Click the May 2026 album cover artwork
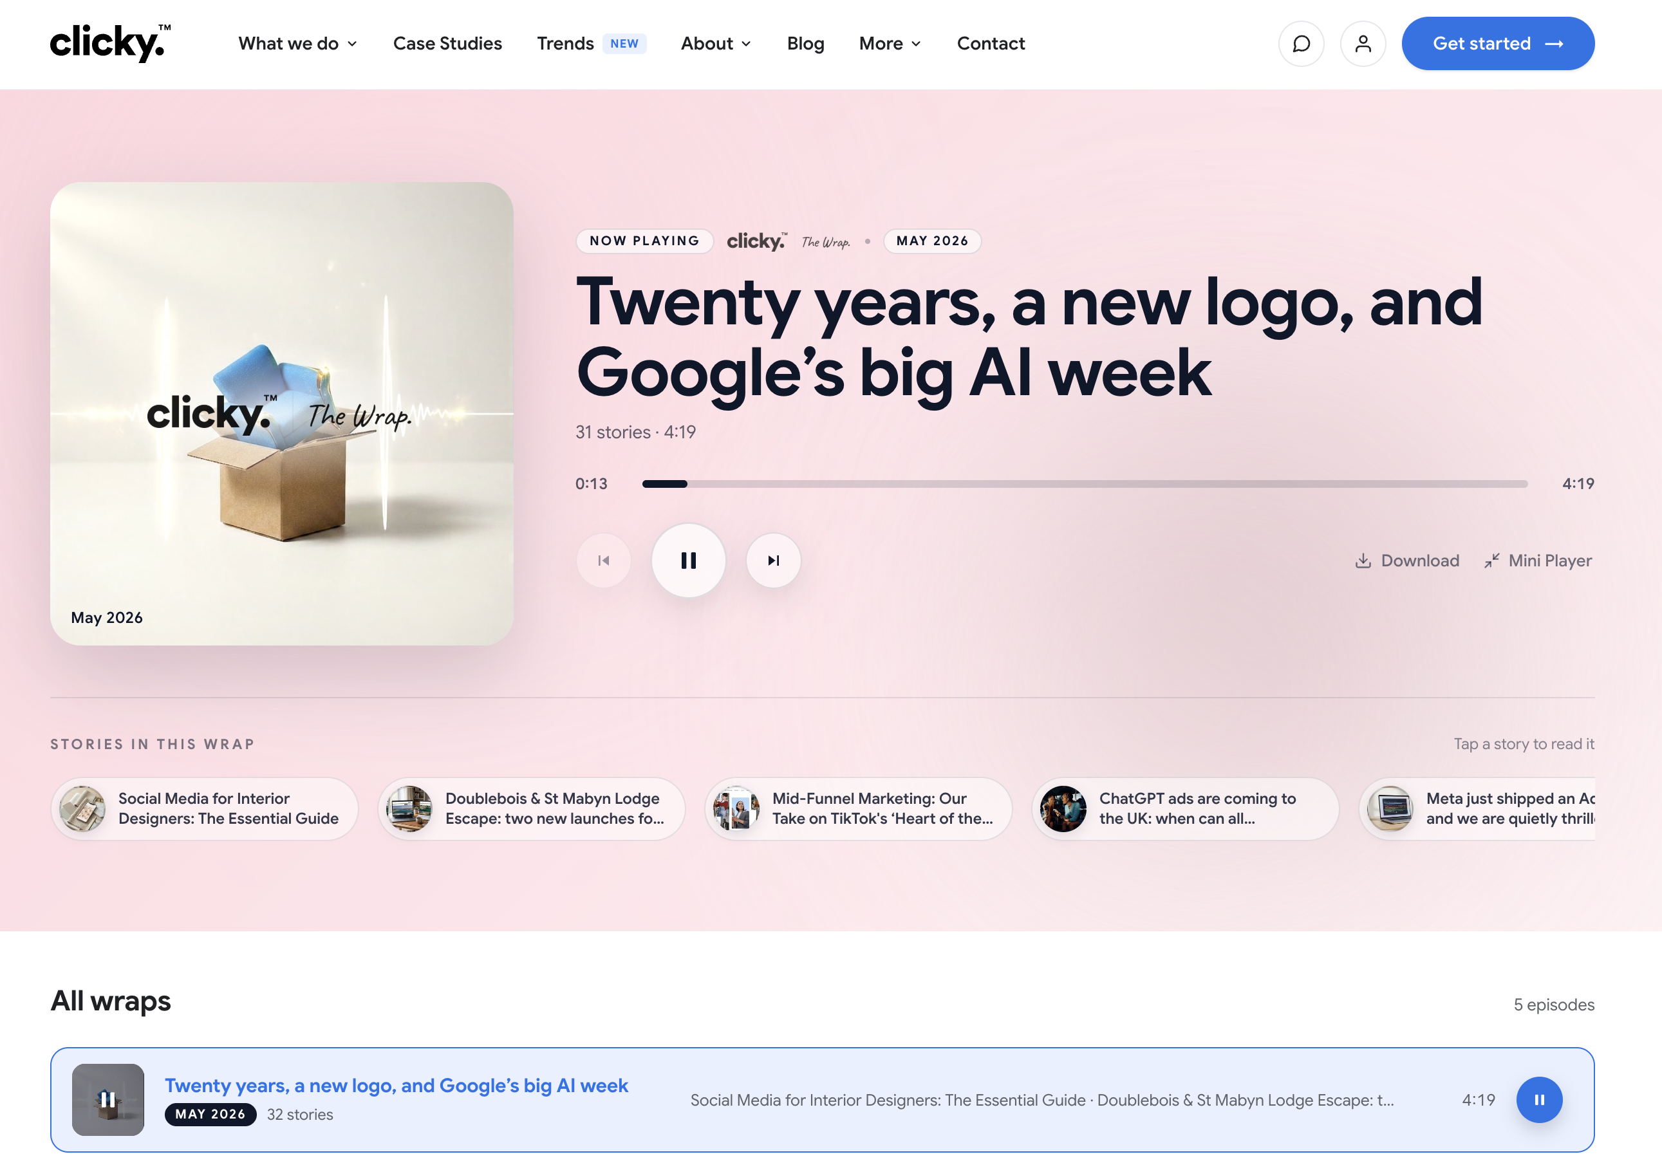Screen dimensions: 1662x1161 point(281,413)
